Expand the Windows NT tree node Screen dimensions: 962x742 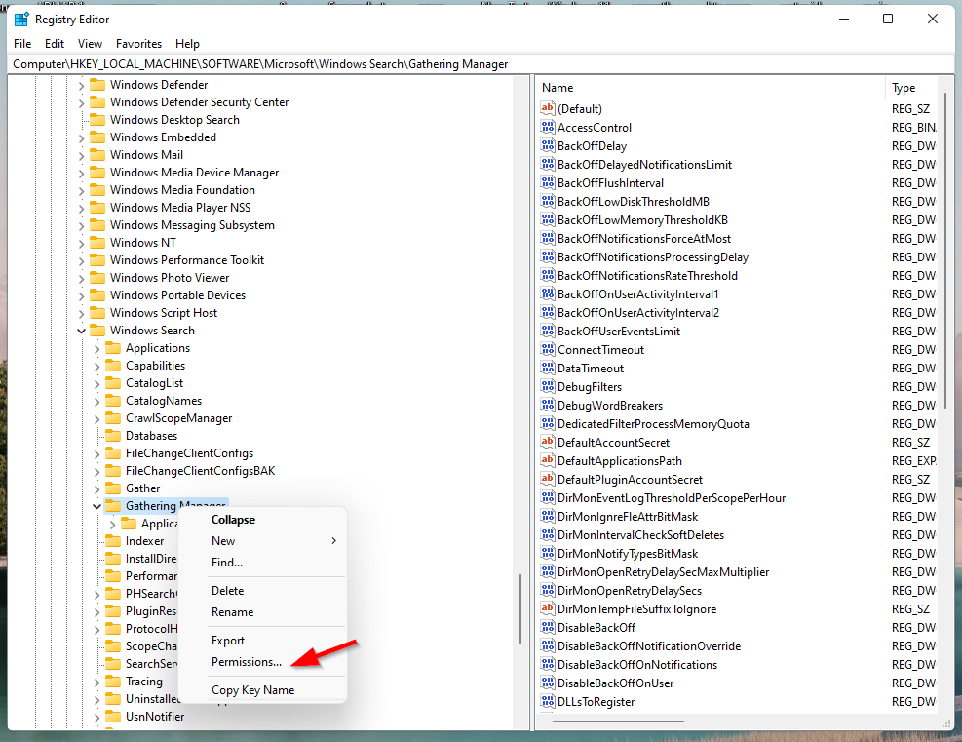pos(81,243)
